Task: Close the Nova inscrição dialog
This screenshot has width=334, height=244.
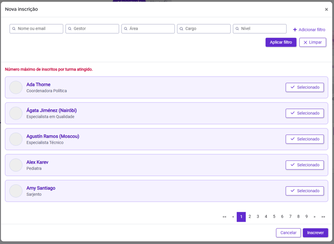Action: 326,9
